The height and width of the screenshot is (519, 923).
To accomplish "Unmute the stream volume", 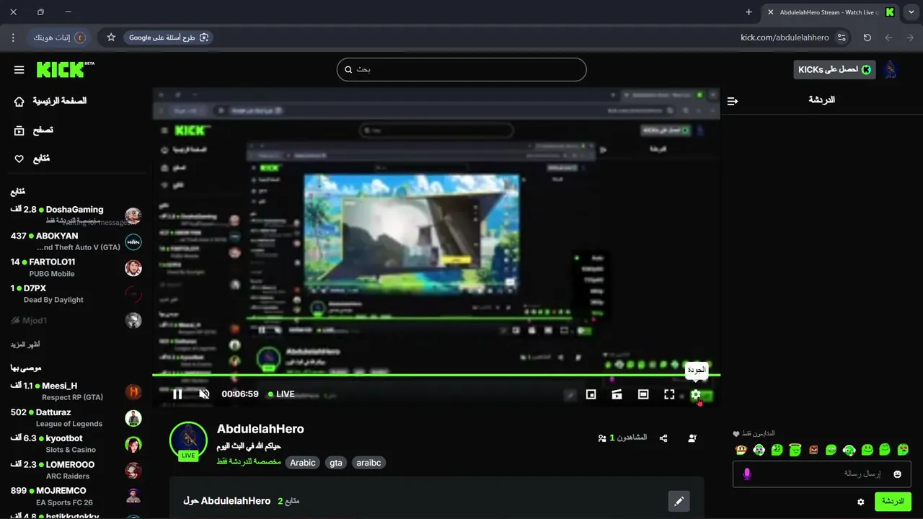I will pos(204,394).
